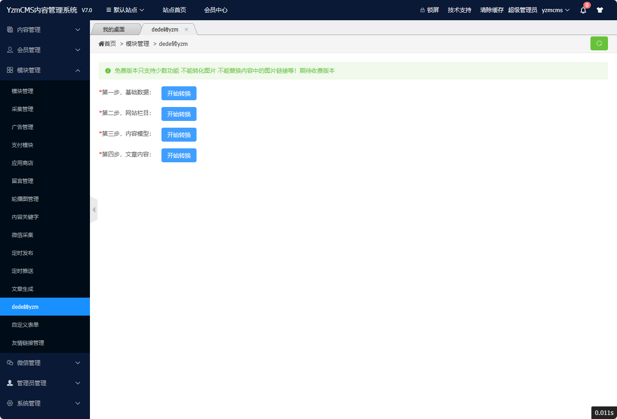Image resolution: width=617 pixels, height=419 pixels.
Task: Click the 0.011s timing badge
Action: point(604,413)
